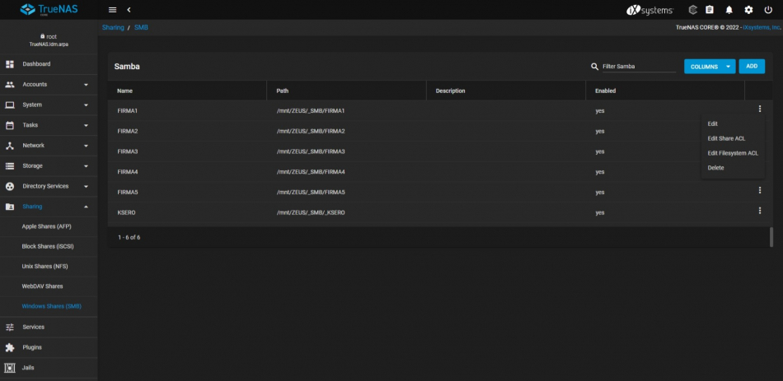Follow the iXsystems, Inc. link
This screenshot has width=783, height=381.
click(760, 27)
